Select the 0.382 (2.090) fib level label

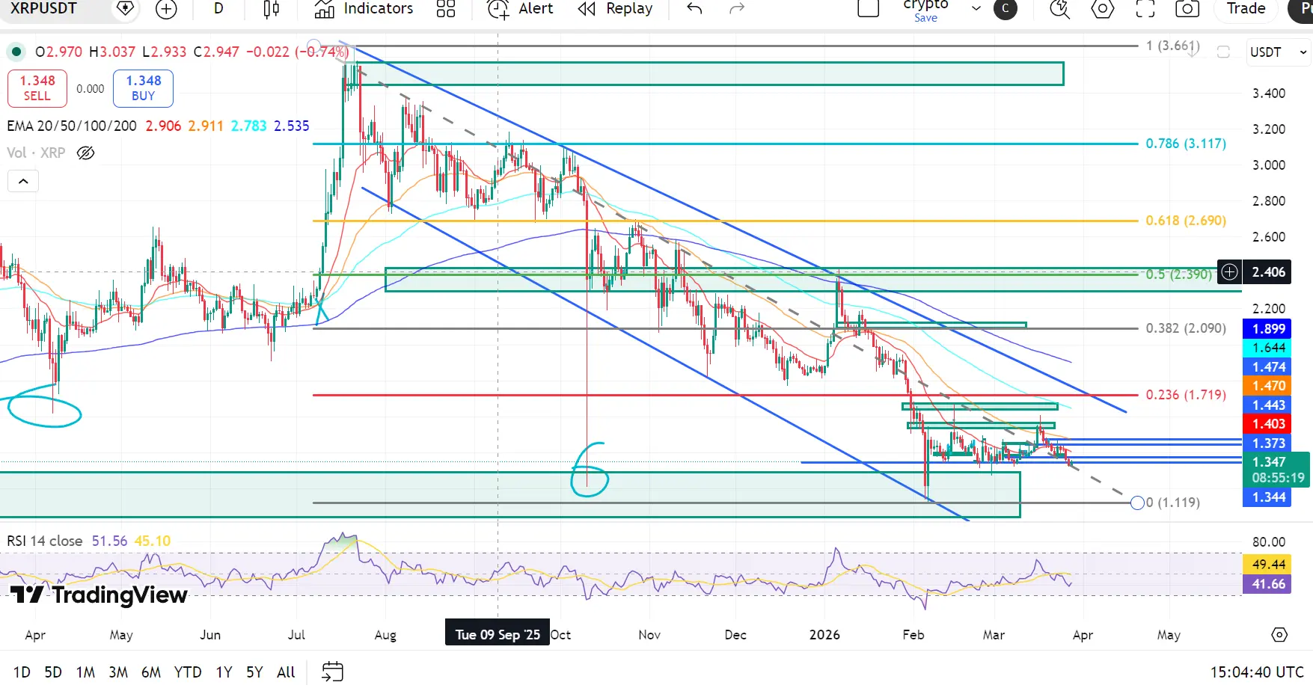(x=1186, y=328)
